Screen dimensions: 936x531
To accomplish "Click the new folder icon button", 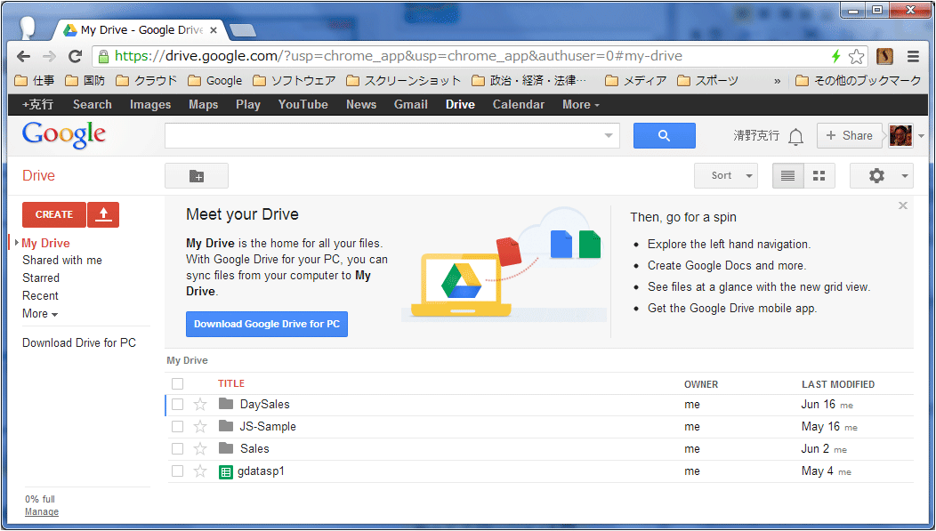I will (x=197, y=176).
